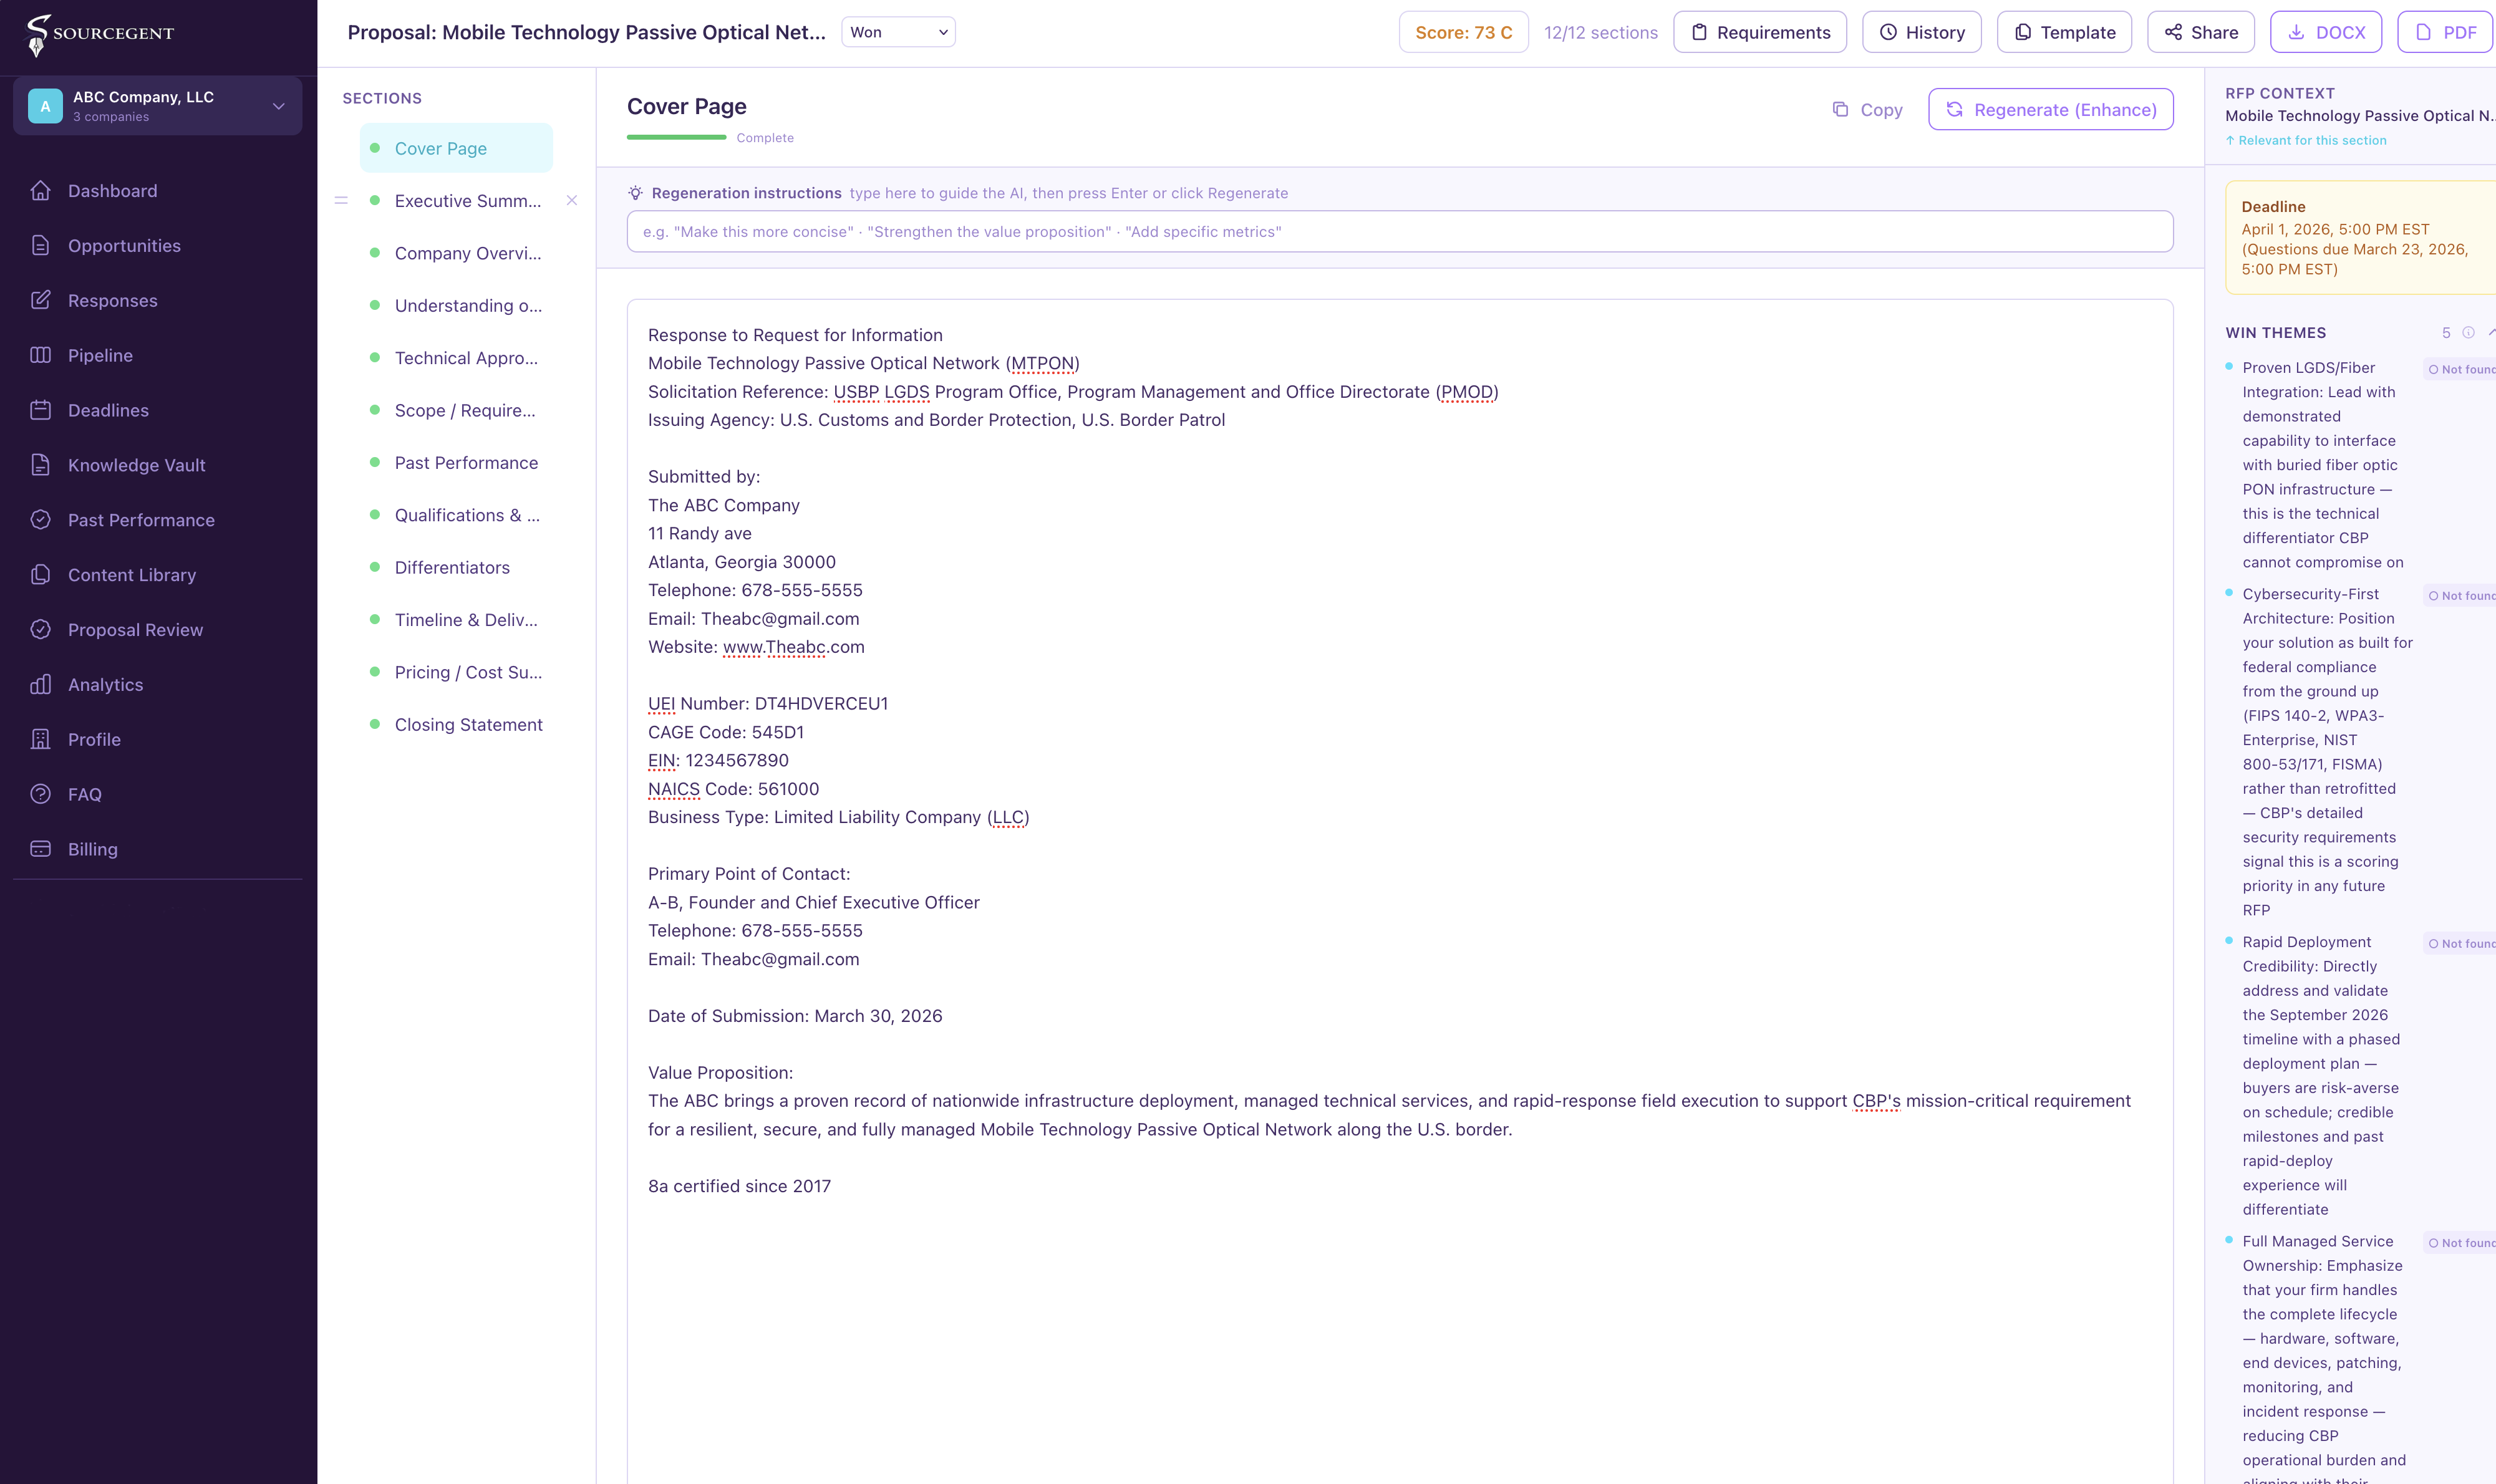The width and height of the screenshot is (2496, 1484).
Task: Click the "Proven LGDS/Fiber Integration" win theme
Action: click(x=2323, y=465)
